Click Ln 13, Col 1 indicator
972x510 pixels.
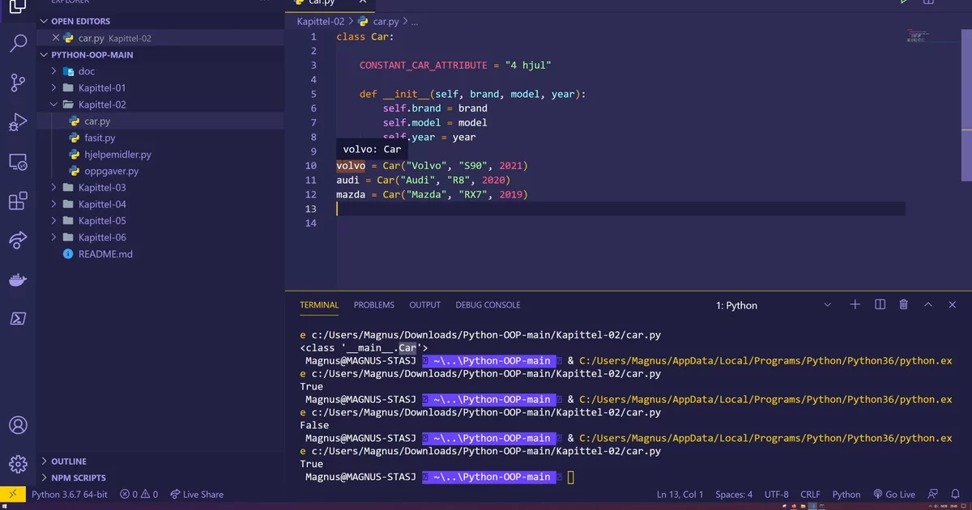tap(680, 494)
